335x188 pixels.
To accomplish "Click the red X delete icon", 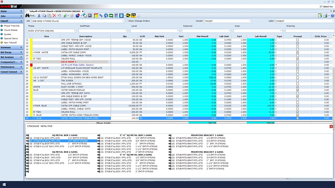I will point(54,16).
